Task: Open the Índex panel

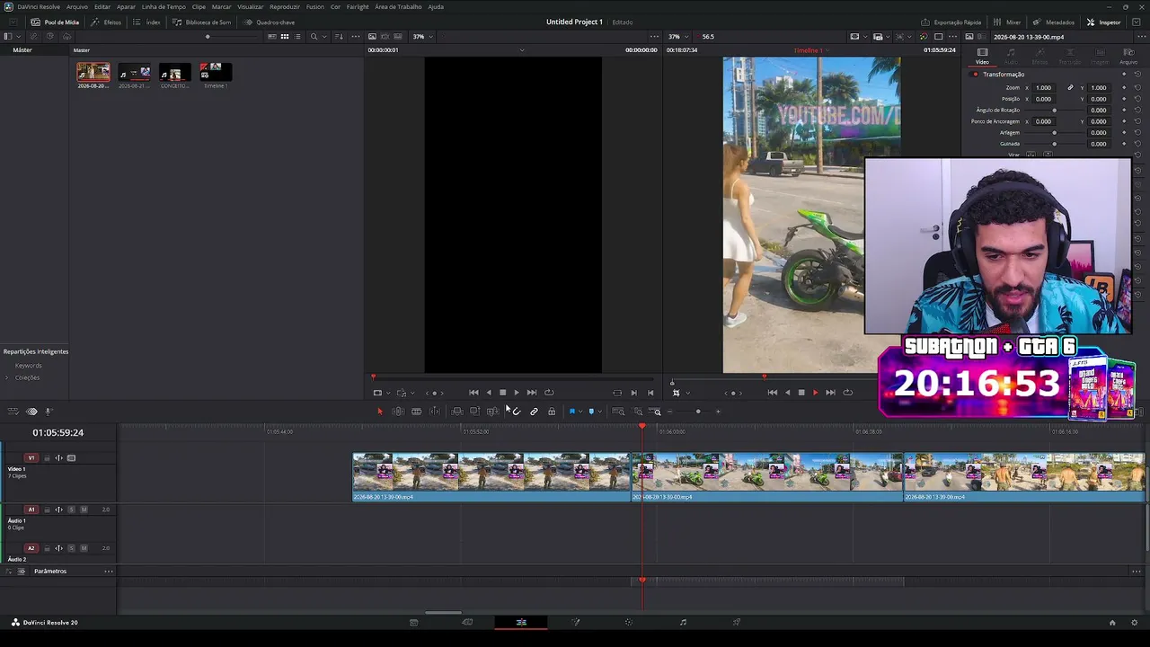Action: coord(147,22)
